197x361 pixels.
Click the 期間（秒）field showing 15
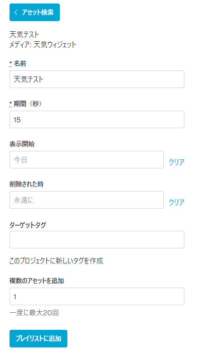click(97, 120)
